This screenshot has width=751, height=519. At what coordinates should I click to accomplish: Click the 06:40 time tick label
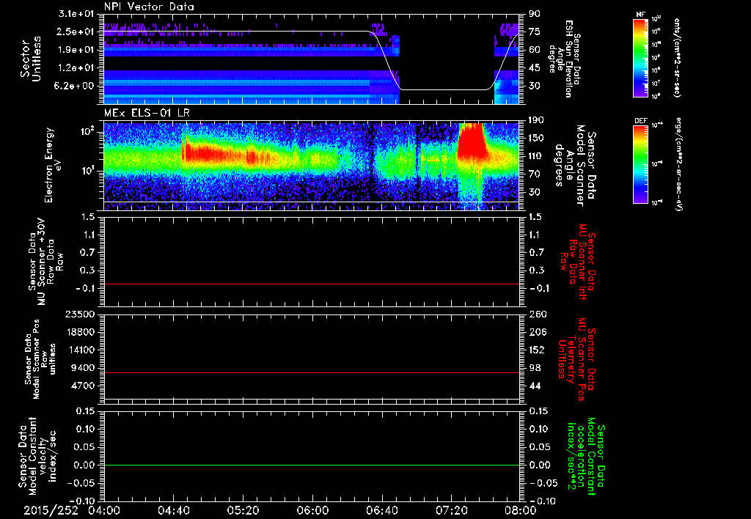[381, 510]
